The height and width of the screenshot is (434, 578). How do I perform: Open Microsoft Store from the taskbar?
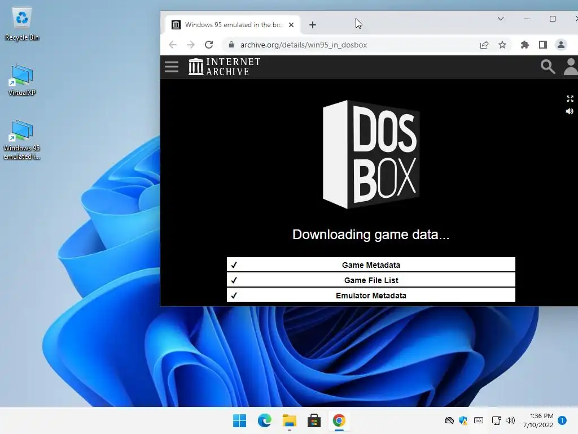point(314,420)
